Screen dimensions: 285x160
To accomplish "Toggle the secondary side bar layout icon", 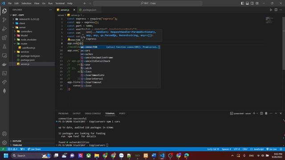I will click(x=252, y=3).
